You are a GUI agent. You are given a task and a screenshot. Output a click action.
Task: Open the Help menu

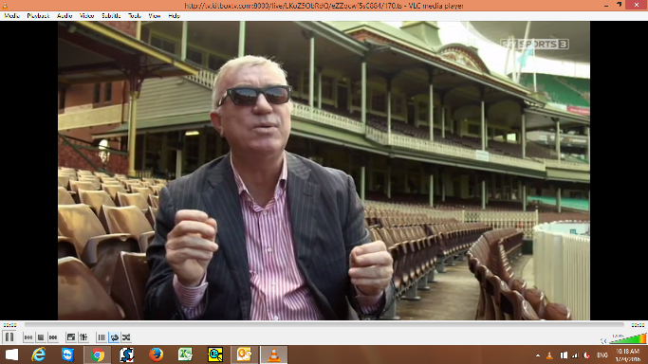click(174, 16)
